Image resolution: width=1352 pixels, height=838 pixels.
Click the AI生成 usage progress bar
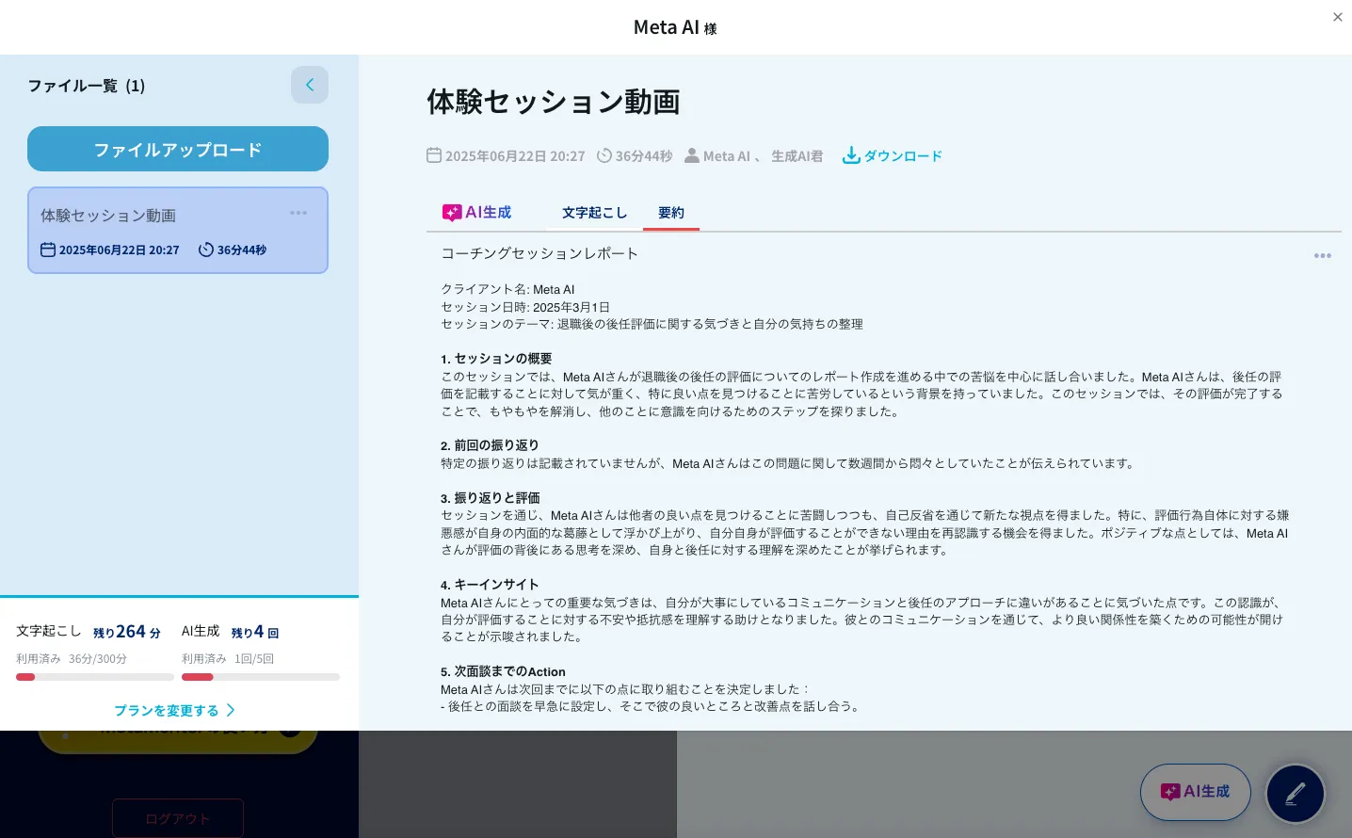click(x=261, y=677)
